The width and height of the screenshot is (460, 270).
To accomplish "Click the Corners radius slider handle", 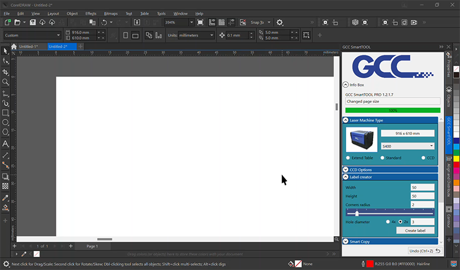I will pyautogui.click(x=357, y=213).
